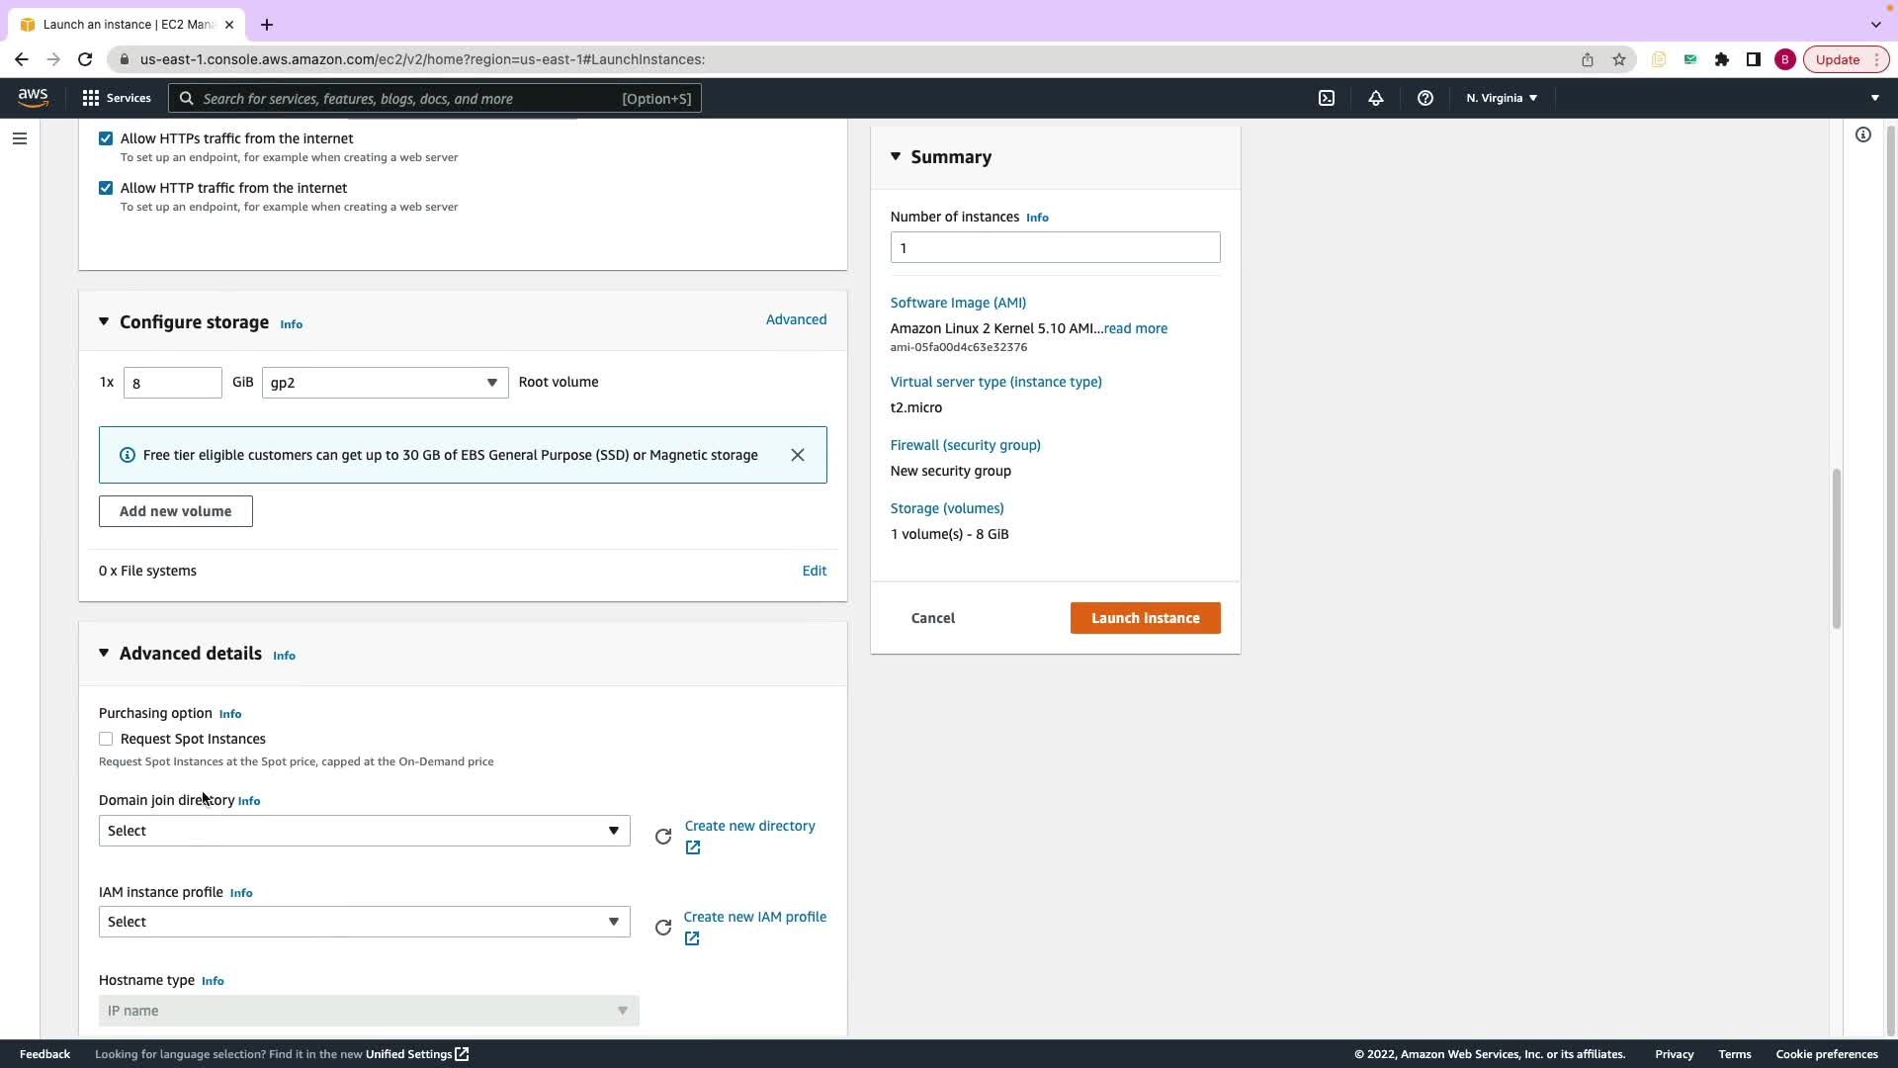The width and height of the screenshot is (1898, 1068).
Task: Open the IAM instance profile dropdown
Action: coord(364,922)
